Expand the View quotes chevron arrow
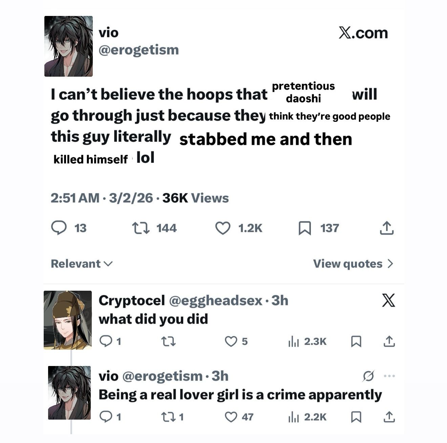 (x=390, y=264)
